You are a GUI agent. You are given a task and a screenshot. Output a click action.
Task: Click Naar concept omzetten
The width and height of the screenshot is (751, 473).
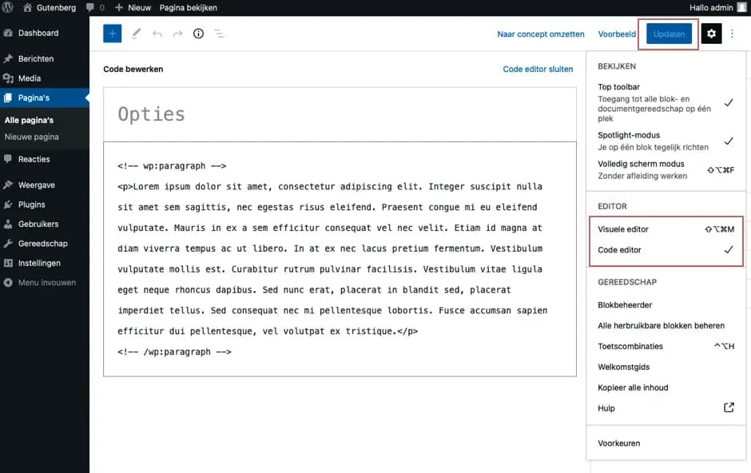[x=541, y=34]
